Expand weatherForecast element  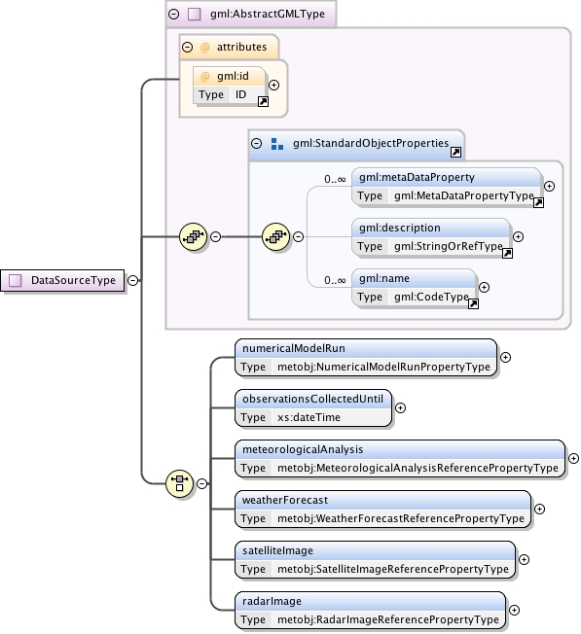click(539, 509)
